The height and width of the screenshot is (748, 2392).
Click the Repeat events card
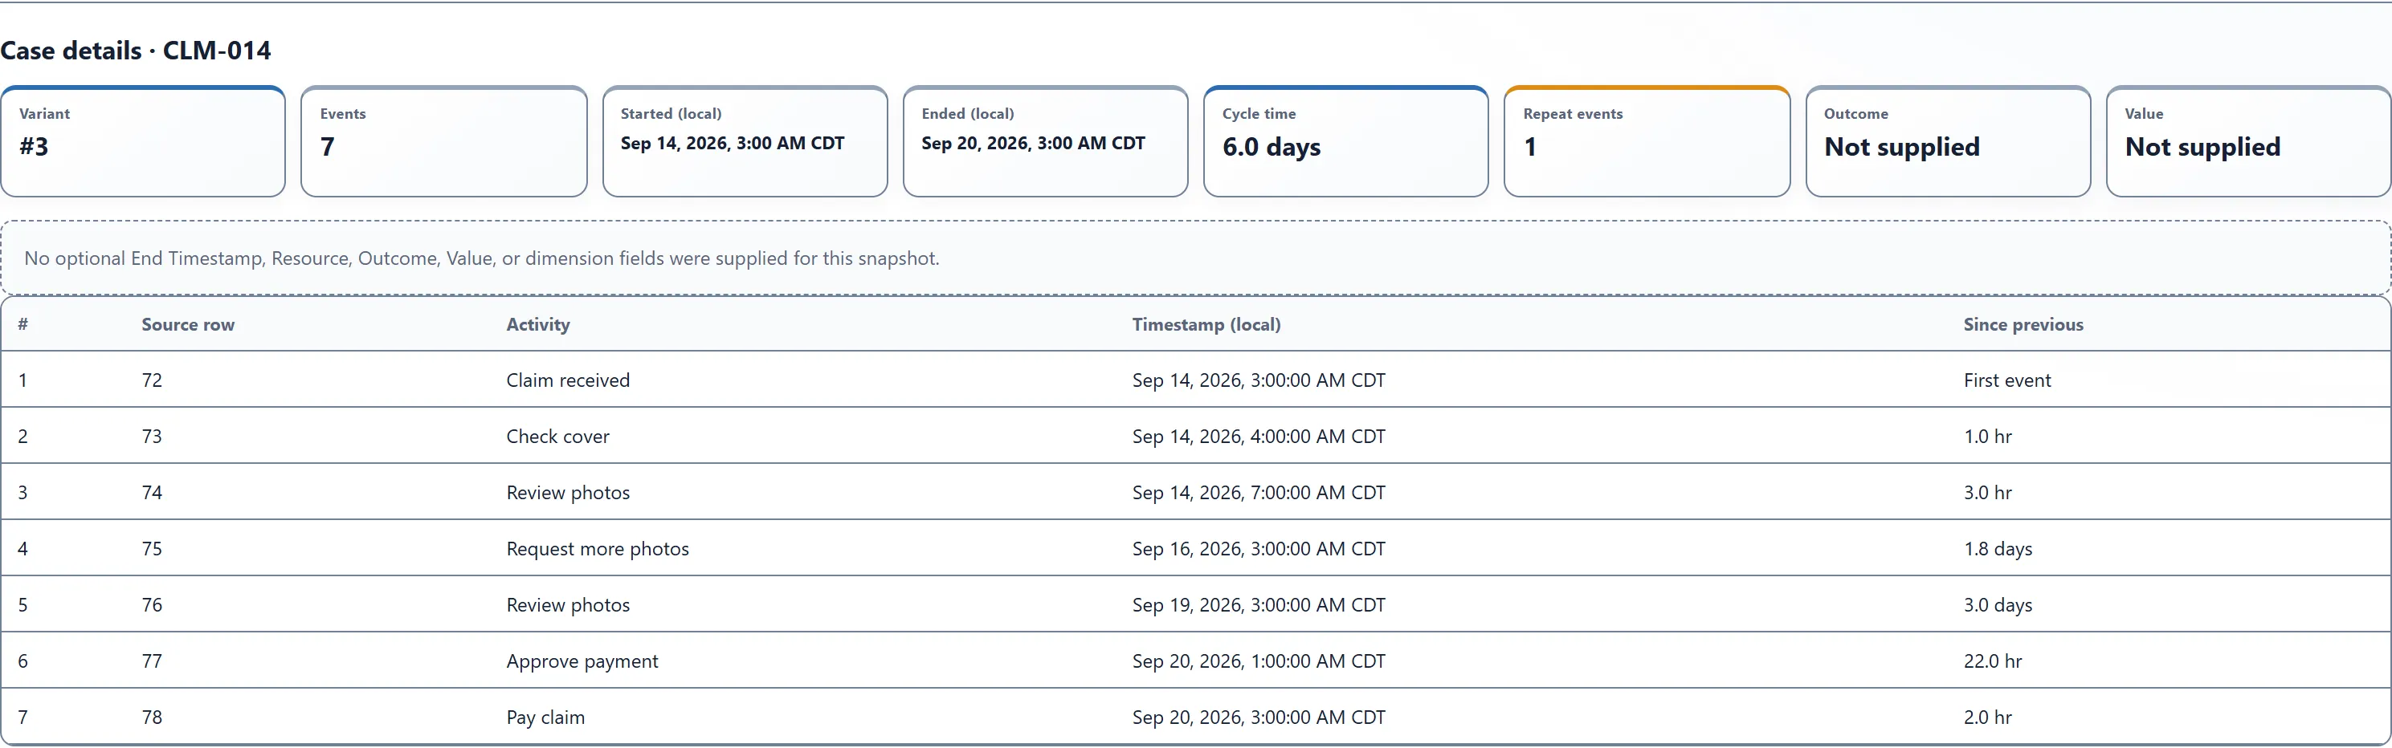point(1647,142)
